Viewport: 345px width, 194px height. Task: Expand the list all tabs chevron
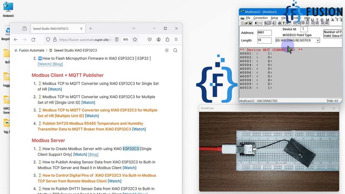[134, 29]
